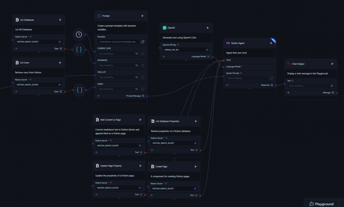Select the clock Current Date component icon
The height and width of the screenshot is (207, 344).
pos(79,35)
